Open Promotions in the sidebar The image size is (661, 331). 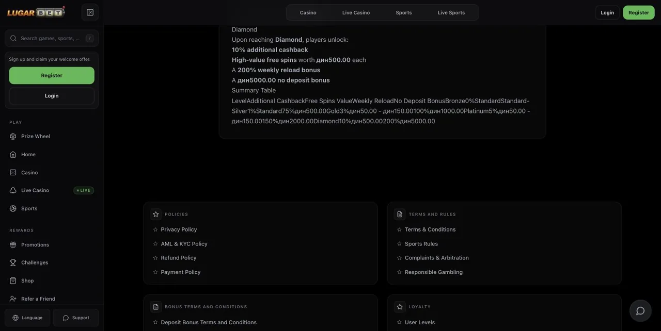pos(52,245)
